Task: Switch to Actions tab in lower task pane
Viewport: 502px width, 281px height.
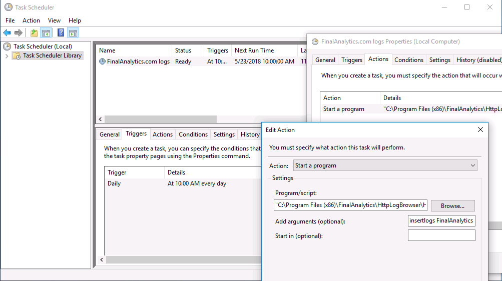Action: (x=163, y=134)
